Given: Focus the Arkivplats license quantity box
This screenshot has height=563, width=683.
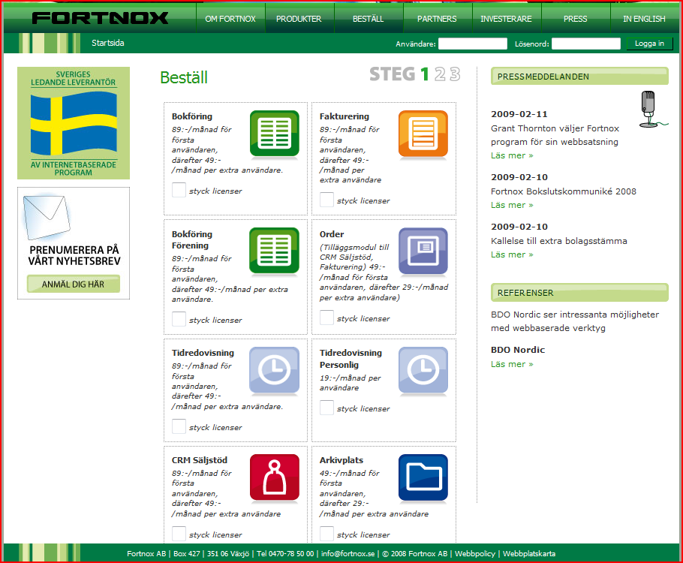Looking at the screenshot, I should tap(326, 534).
